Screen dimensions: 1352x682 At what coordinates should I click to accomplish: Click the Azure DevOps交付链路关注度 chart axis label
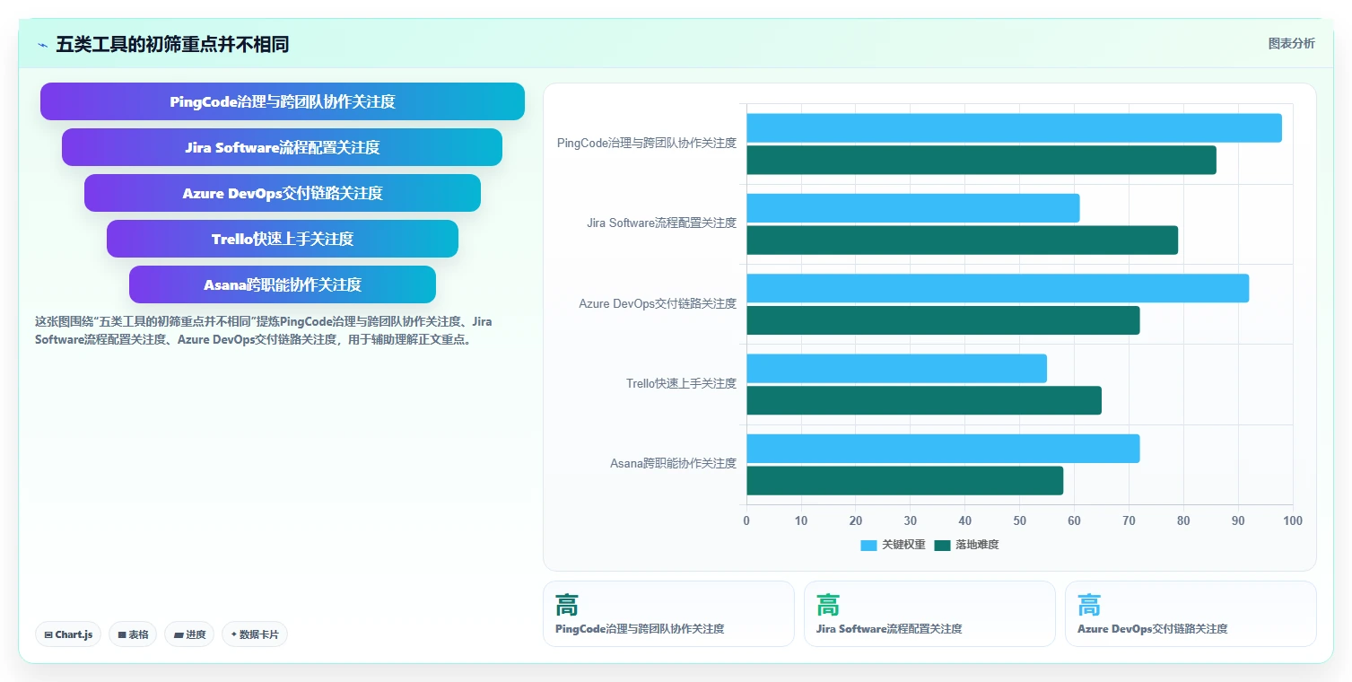pos(658,303)
